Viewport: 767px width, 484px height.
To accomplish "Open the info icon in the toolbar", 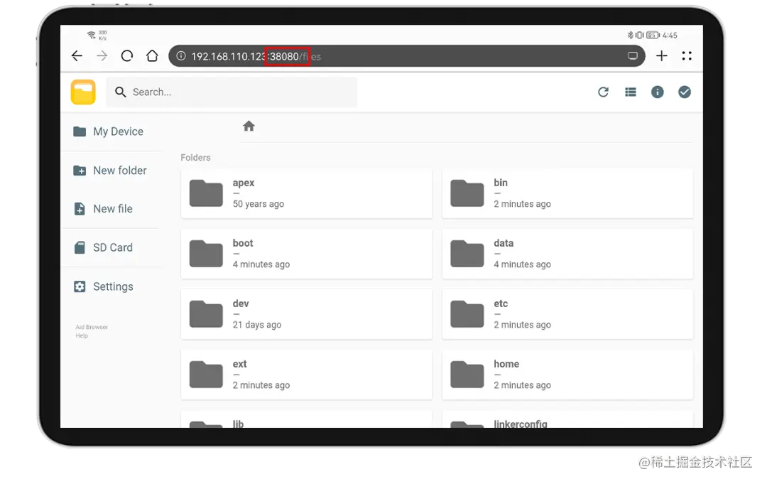I will (658, 92).
